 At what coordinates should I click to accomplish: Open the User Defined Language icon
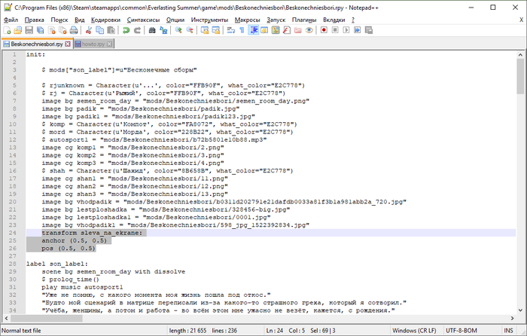coord(264,30)
